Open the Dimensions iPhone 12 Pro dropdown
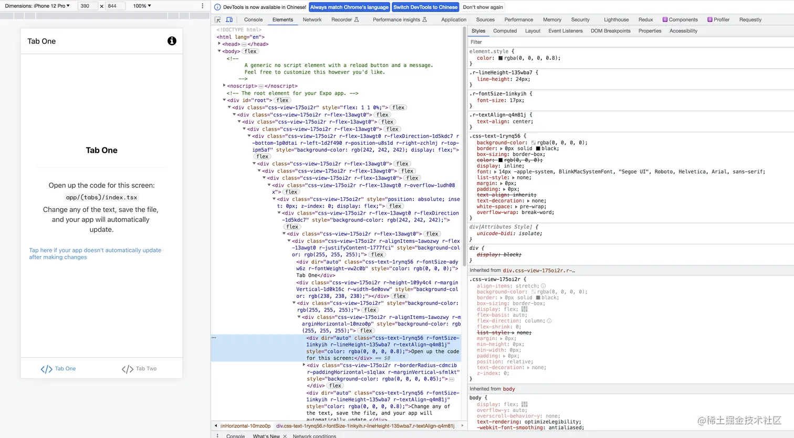Viewport: 794px width, 438px height. [x=37, y=6]
